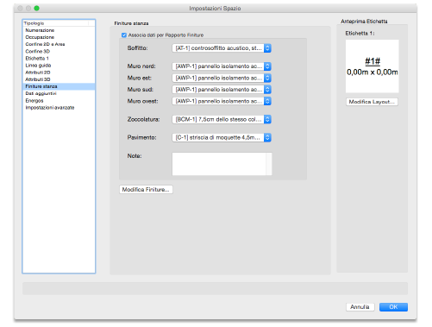
Task: Open the Numerazione settings pane
Action: (x=59, y=30)
